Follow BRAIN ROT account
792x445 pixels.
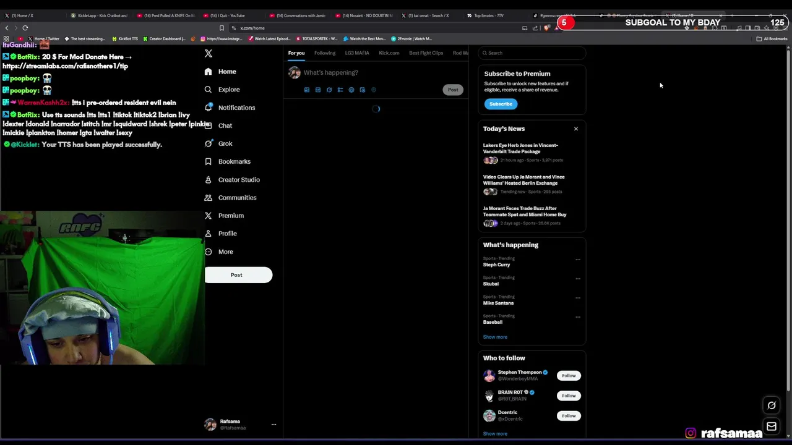[569, 396]
